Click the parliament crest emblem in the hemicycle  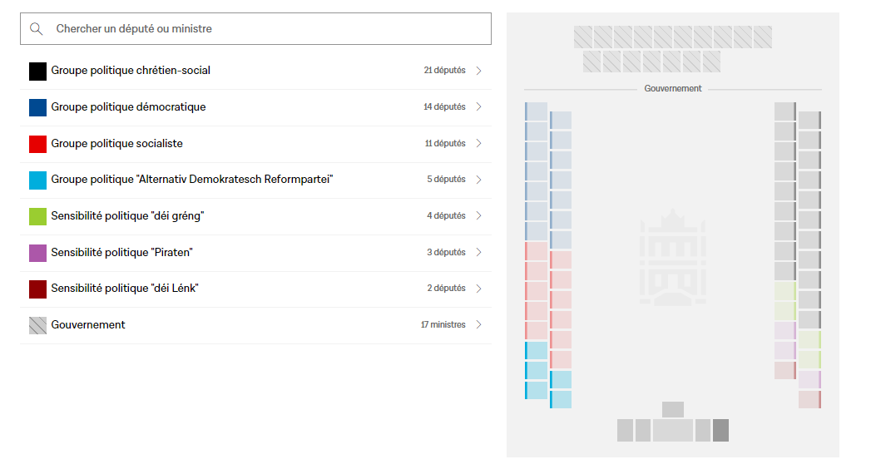(x=672, y=258)
